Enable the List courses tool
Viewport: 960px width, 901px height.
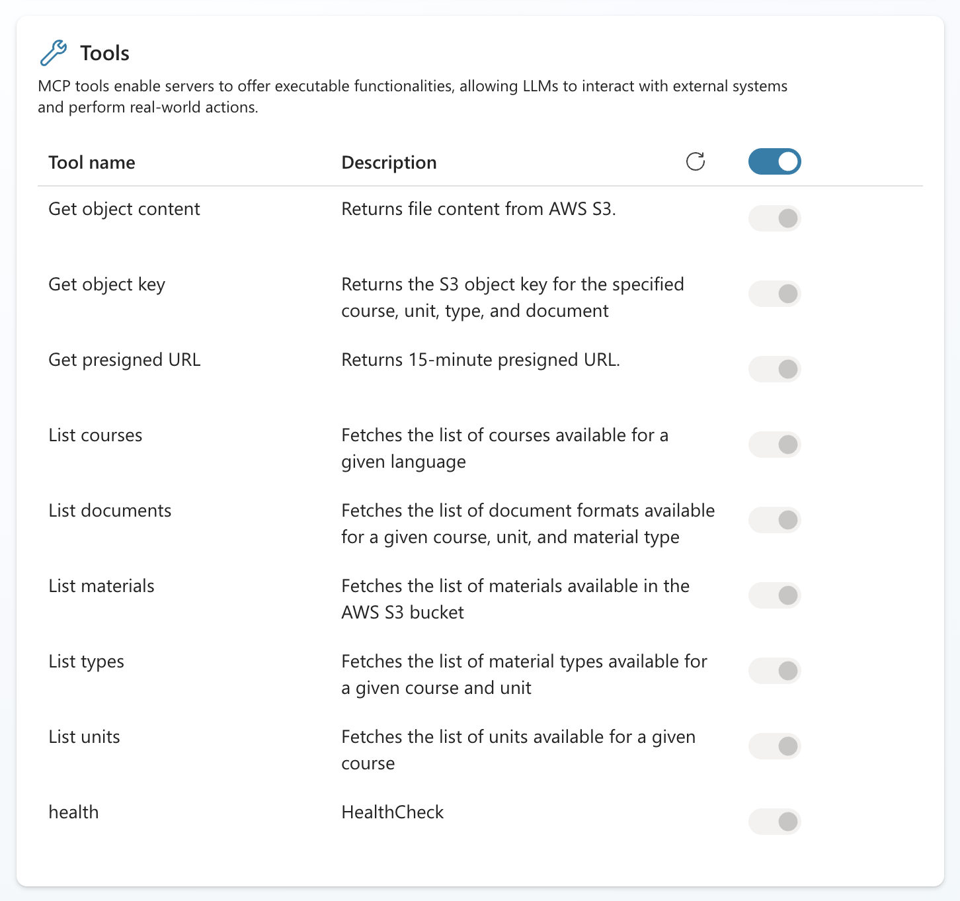point(774,444)
